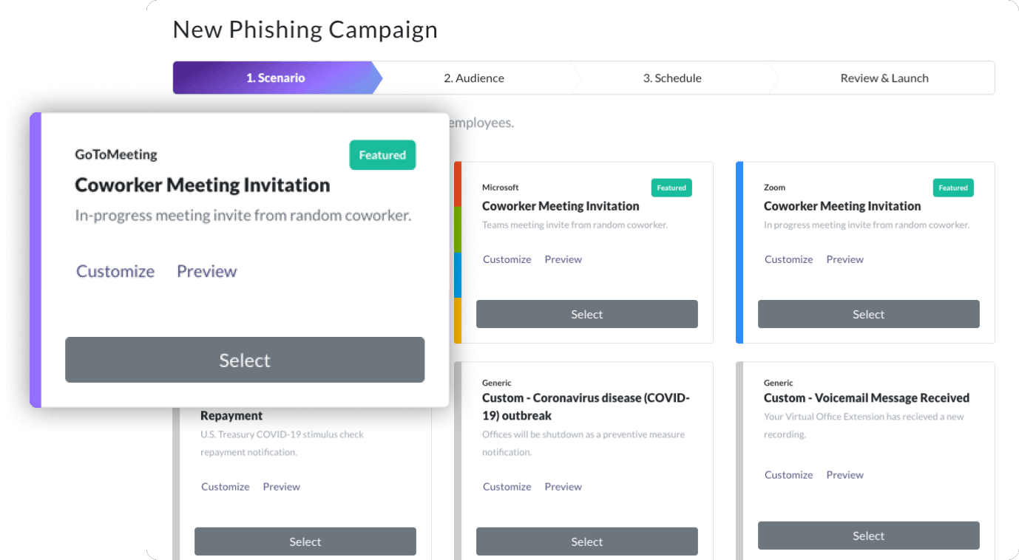Preview the GoToMeeting meeting invitation

pos(207,271)
